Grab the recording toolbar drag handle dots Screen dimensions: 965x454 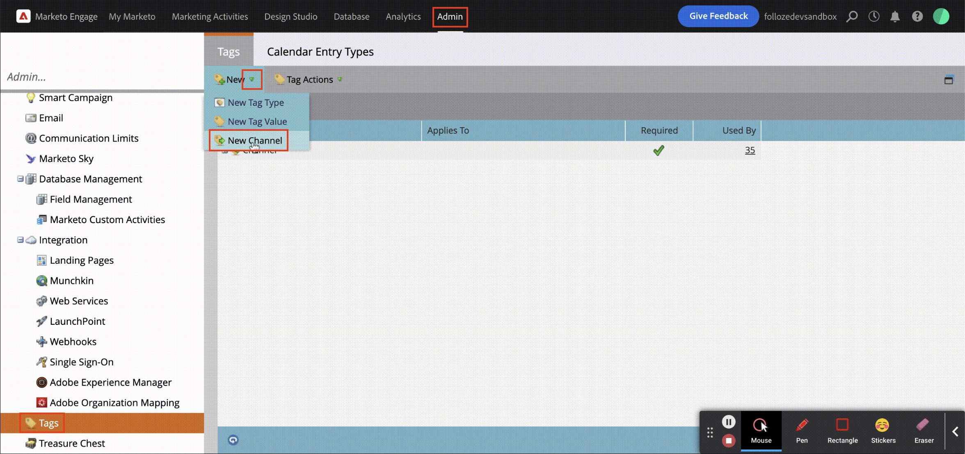click(710, 433)
